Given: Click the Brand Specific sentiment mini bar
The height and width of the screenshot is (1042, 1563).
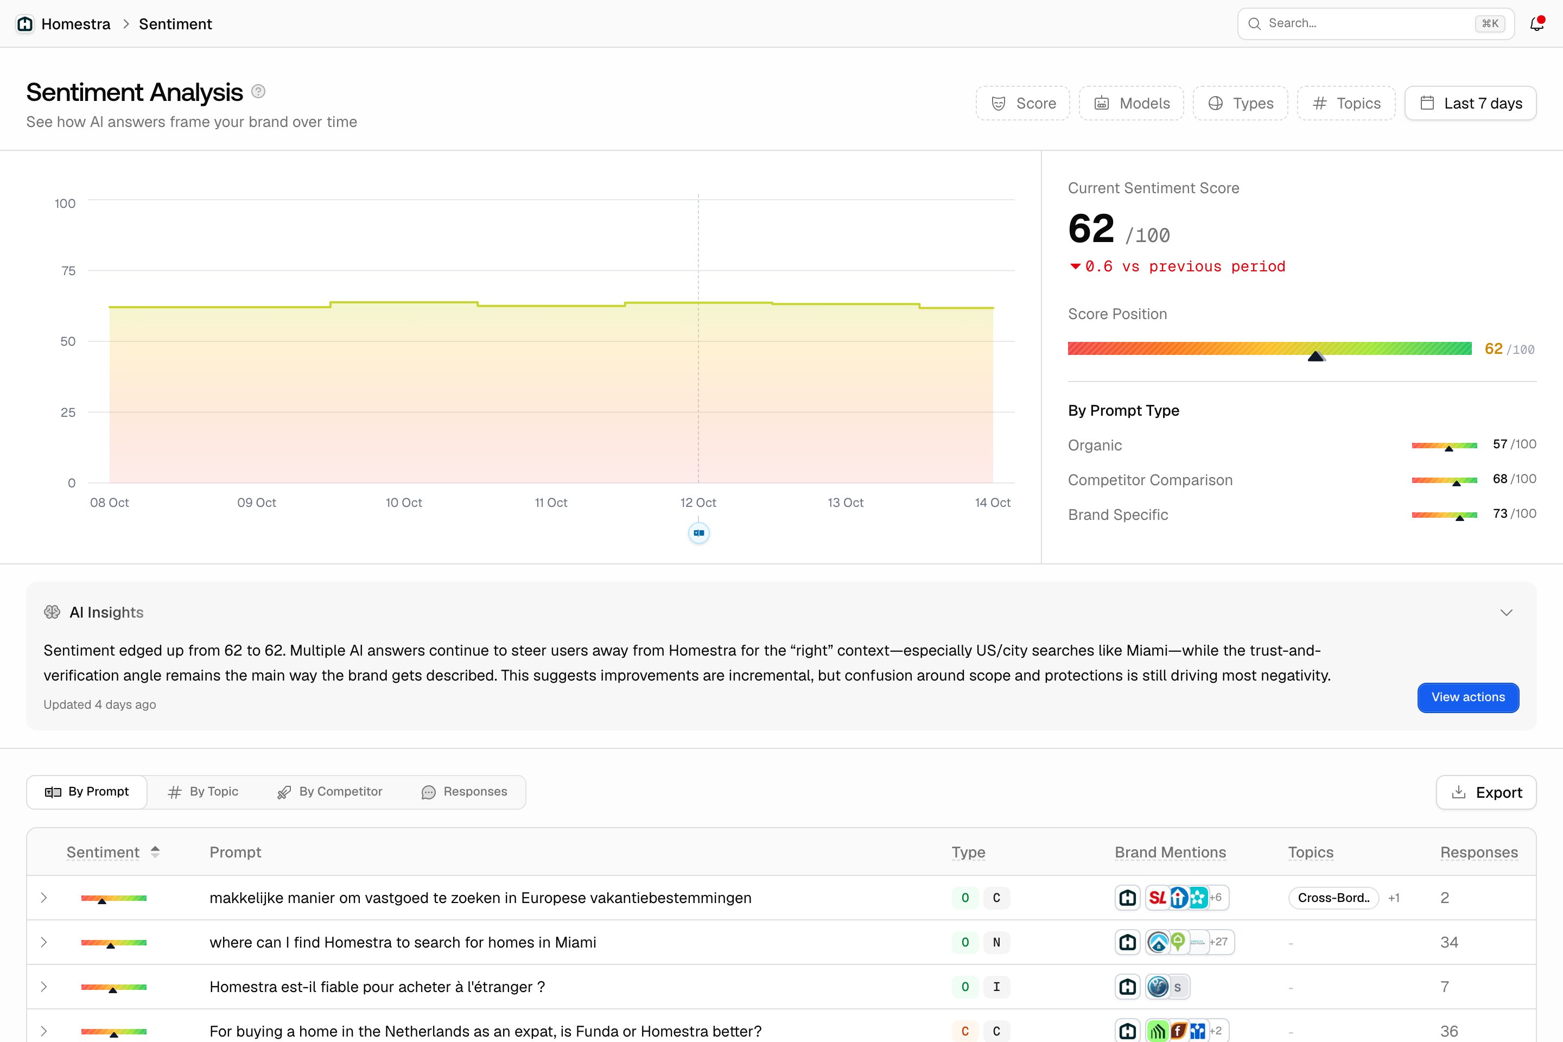Looking at the screenshot, I should click(x=1444, y=515).
